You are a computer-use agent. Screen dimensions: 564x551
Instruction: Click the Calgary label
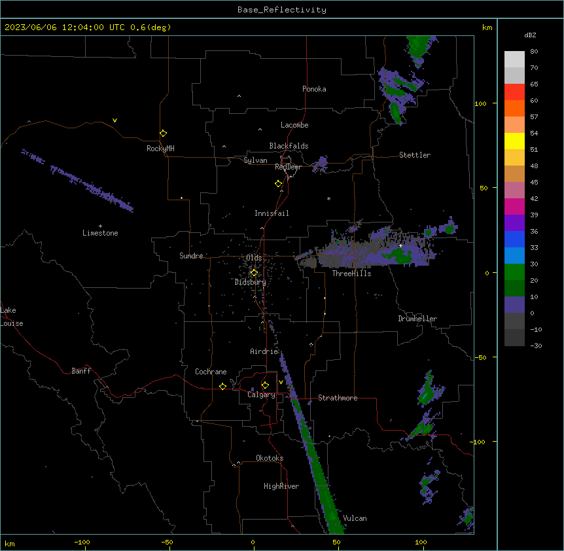261,395
